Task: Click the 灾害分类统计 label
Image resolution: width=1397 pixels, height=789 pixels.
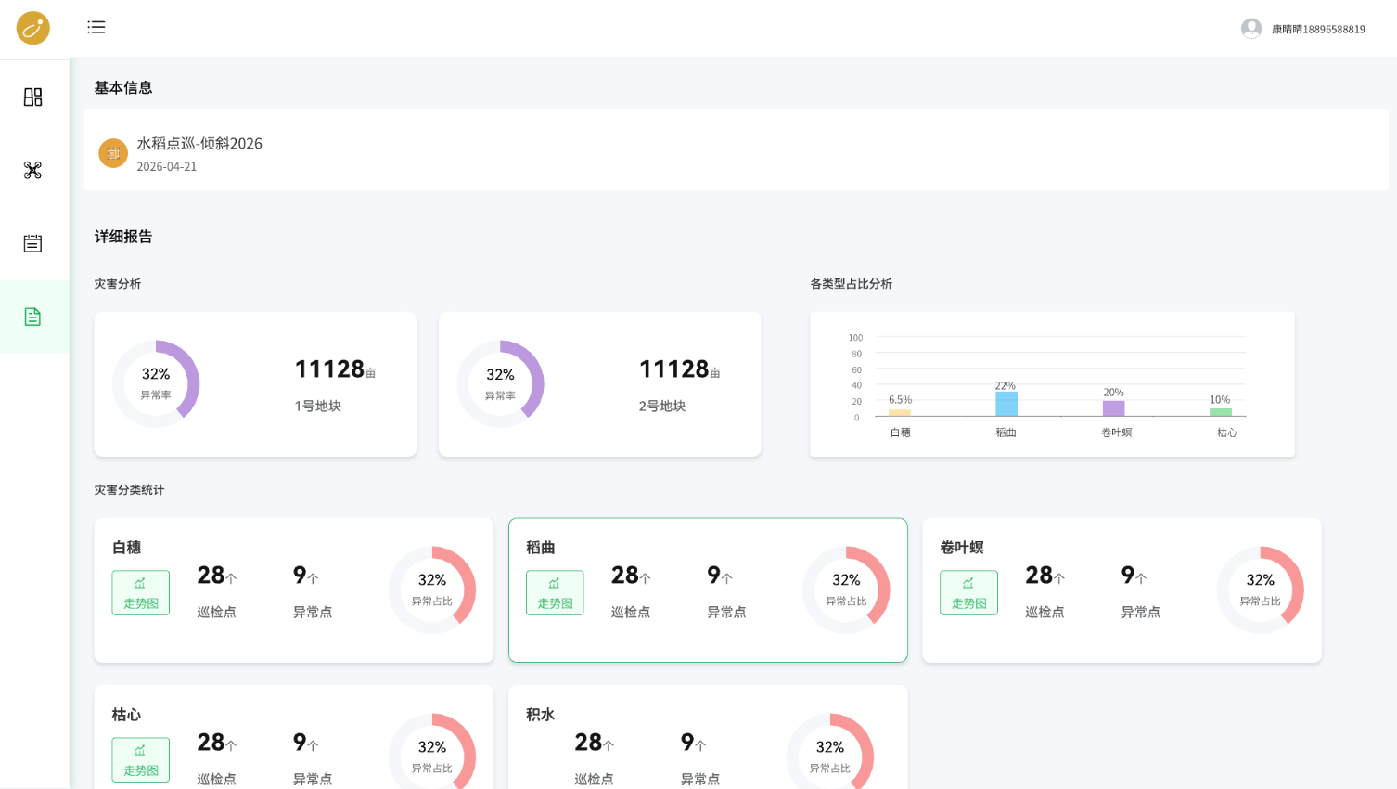Action: tap(129, 490)
